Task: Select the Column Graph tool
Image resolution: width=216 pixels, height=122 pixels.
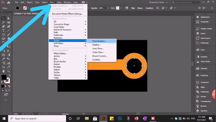Action: tap(8, 63)
